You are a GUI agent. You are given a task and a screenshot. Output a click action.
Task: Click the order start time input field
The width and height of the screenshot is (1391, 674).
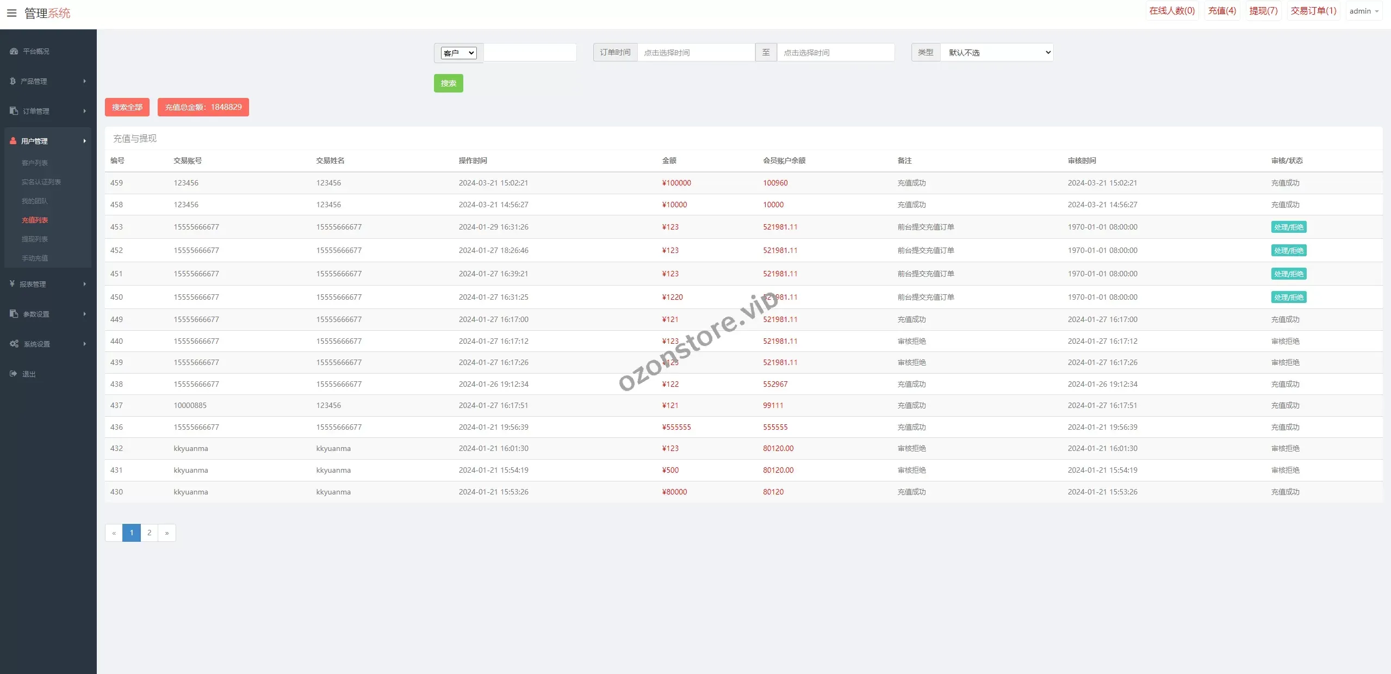point(695,53)
